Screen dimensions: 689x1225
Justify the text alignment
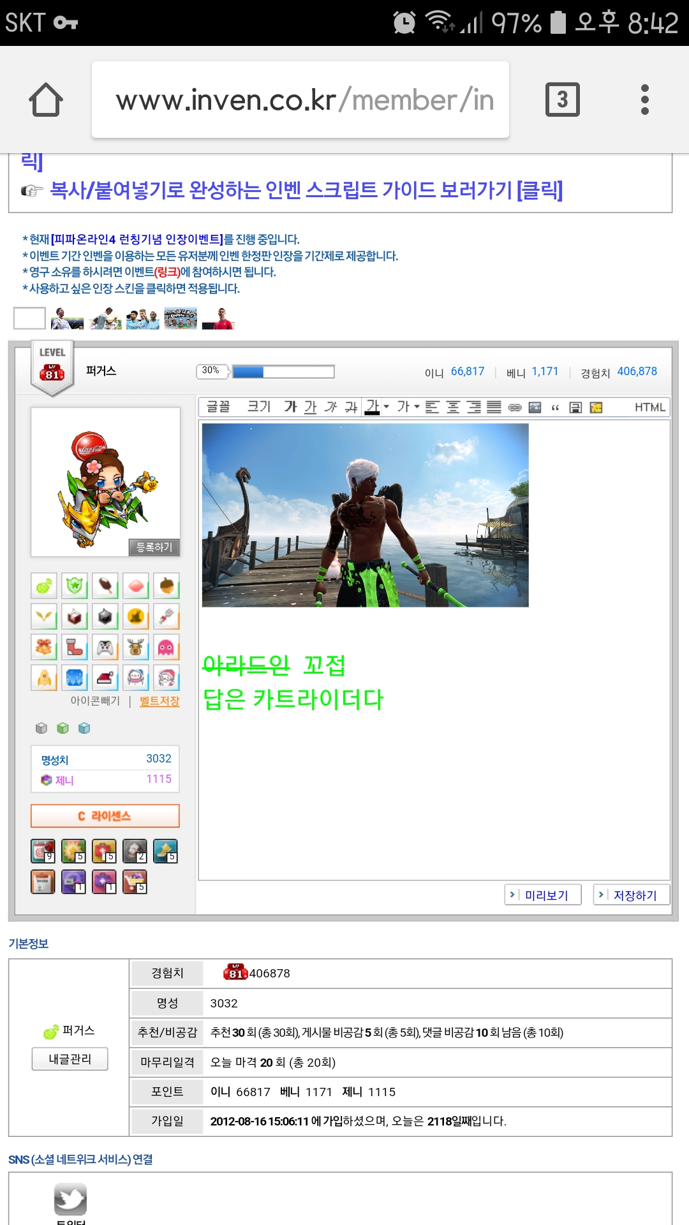(494, 407)
